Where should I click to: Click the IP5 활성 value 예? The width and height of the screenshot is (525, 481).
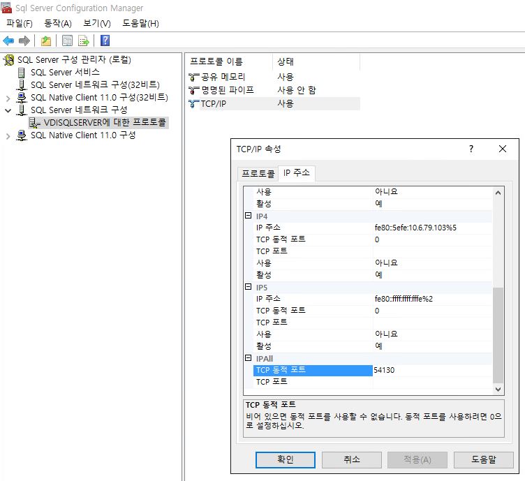point(433,346)
